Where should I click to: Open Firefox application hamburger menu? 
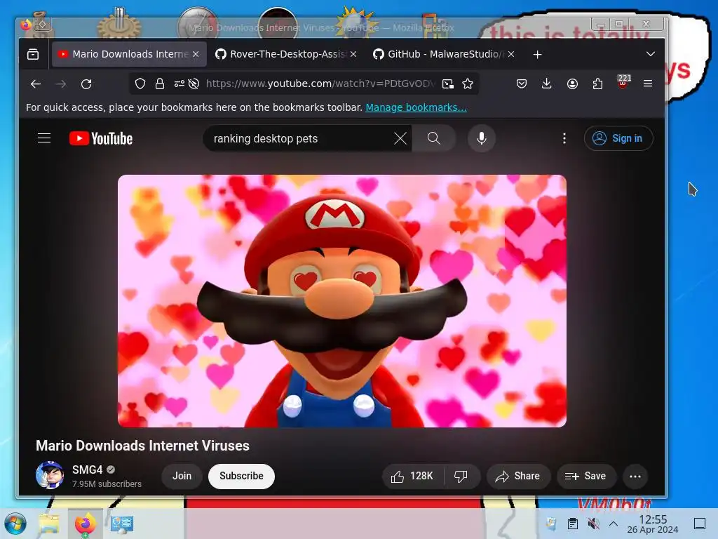click(647, 84)
